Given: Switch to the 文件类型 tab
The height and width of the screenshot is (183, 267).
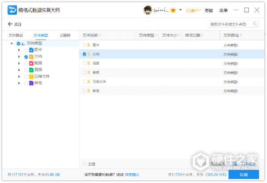Looking at the screenshot, I should click(40, 35).
